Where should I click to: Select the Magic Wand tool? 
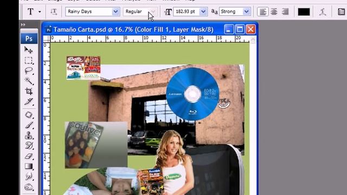click(x=29, y=81)
